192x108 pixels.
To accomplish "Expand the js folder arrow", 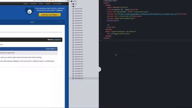I will tap(72, 6).
